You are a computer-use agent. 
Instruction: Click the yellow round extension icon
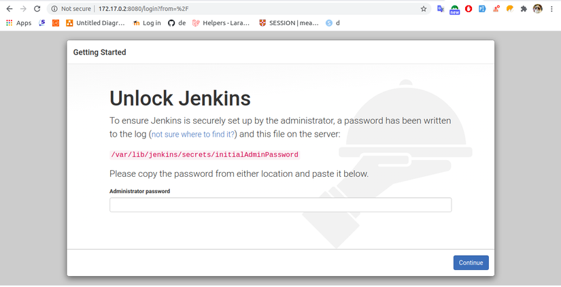510,9
